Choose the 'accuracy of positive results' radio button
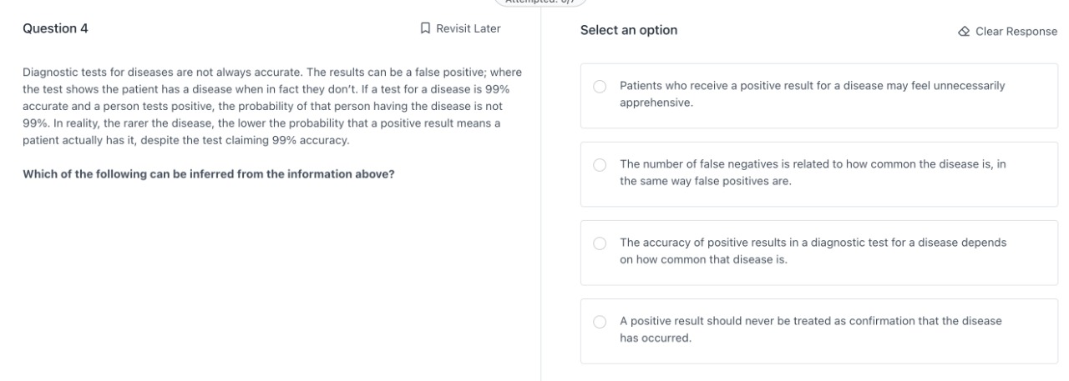 click(600, 243)
